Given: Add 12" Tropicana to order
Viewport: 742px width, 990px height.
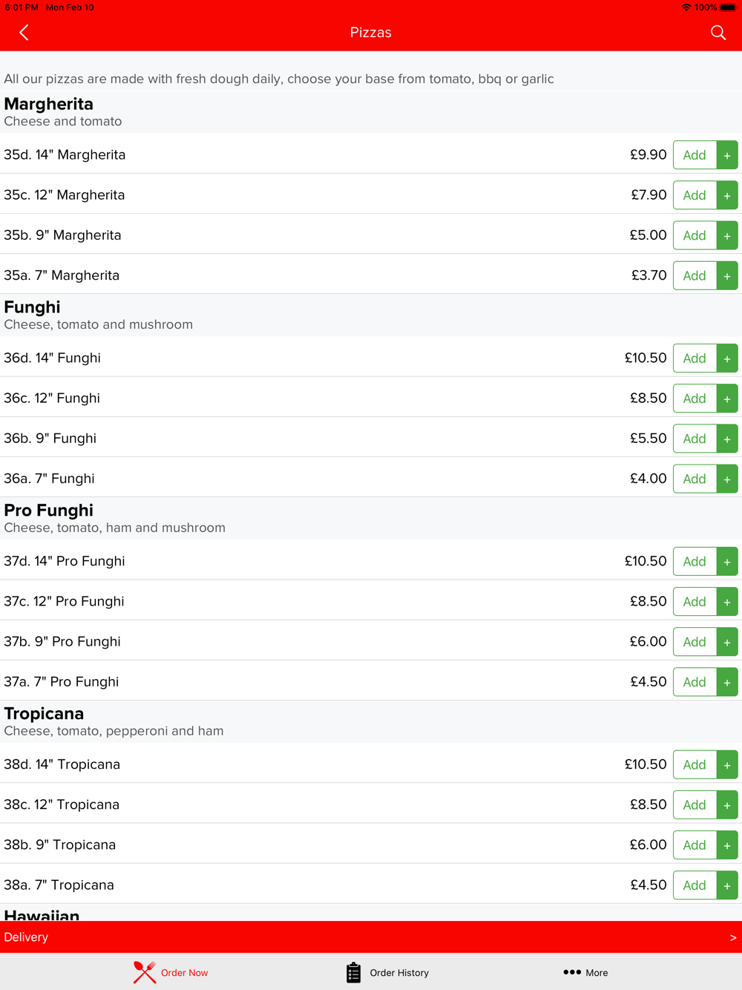Looking at the screenshot, I should click(x=695, y=805).
